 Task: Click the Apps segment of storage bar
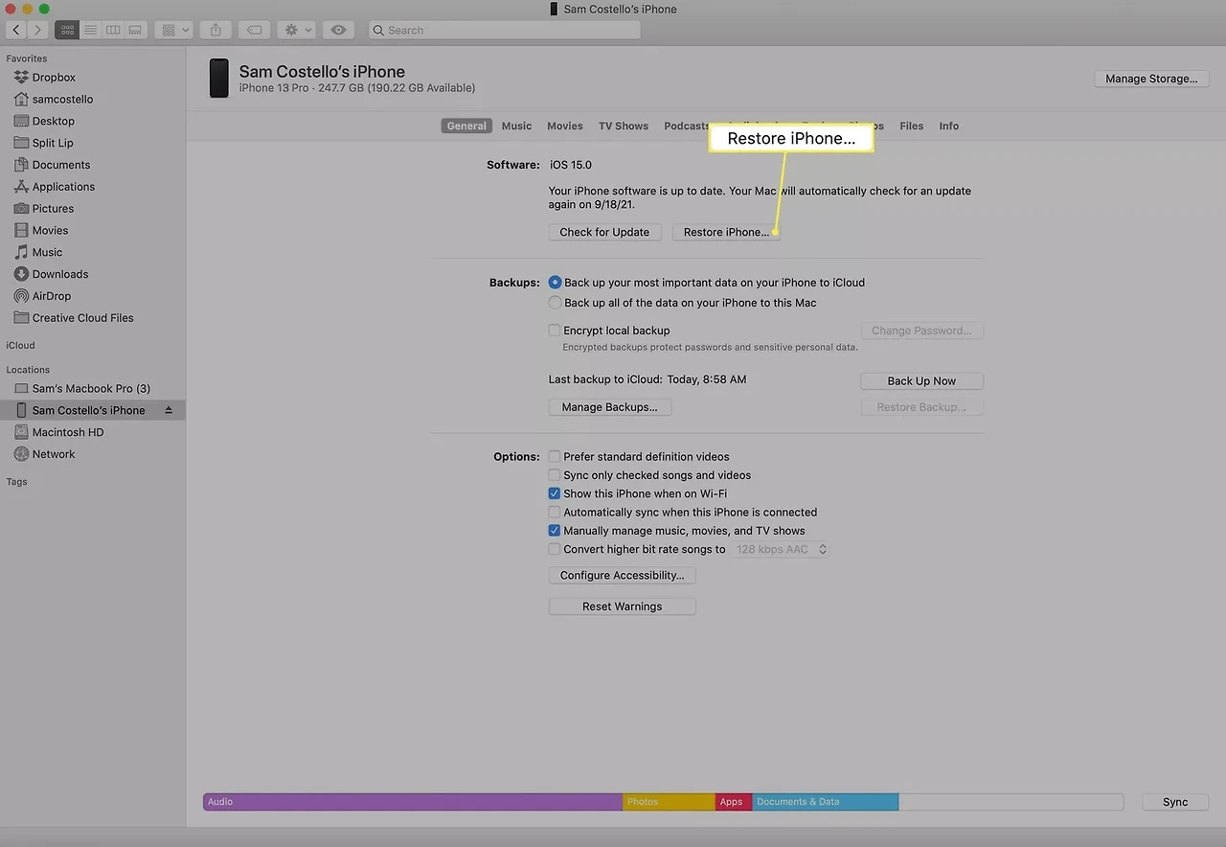734,802
